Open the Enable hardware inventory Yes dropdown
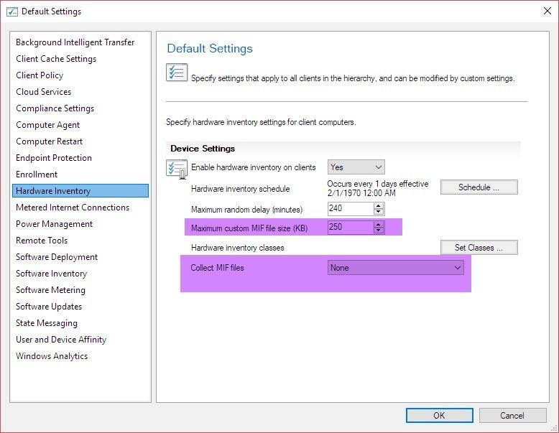Screen dimensions: 559x433 click(356, 167)
